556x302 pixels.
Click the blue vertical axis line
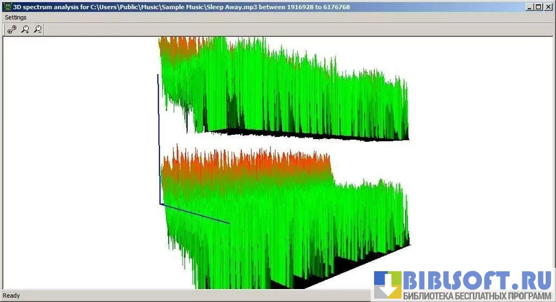pos(159,137)
